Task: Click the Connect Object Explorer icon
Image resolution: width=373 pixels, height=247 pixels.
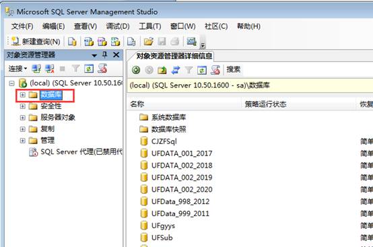Action: [x=36, y=69]
